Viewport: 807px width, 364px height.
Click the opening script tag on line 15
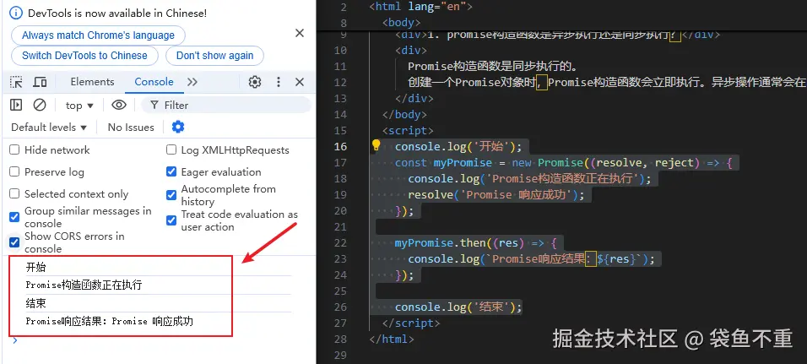408,131
